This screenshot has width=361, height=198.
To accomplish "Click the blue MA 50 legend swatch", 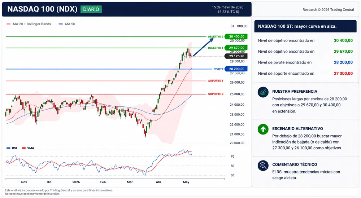I will pos(61,24).
